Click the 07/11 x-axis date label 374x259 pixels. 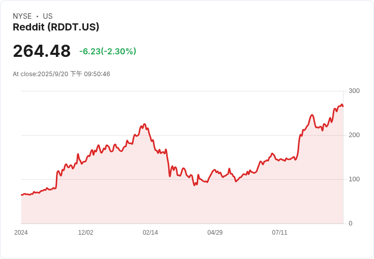pos(279,233)
